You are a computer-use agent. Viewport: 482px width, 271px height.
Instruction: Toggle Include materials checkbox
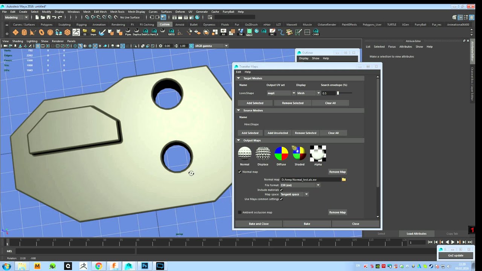(x=281, y=190)
